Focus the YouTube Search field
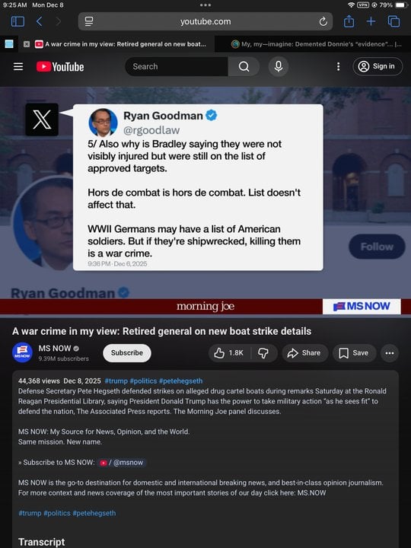This screenshot has height=548, width=411. [177, 66]
